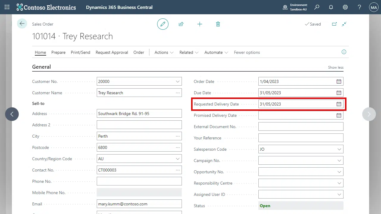Expand the Opportunity No. dropdown
This screenshot has height=214, width=381.
coord(339,172)
